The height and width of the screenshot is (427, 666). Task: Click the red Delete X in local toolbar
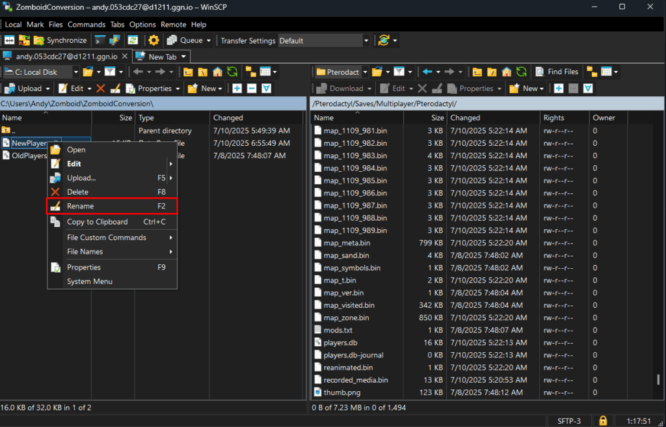point(100,89)
